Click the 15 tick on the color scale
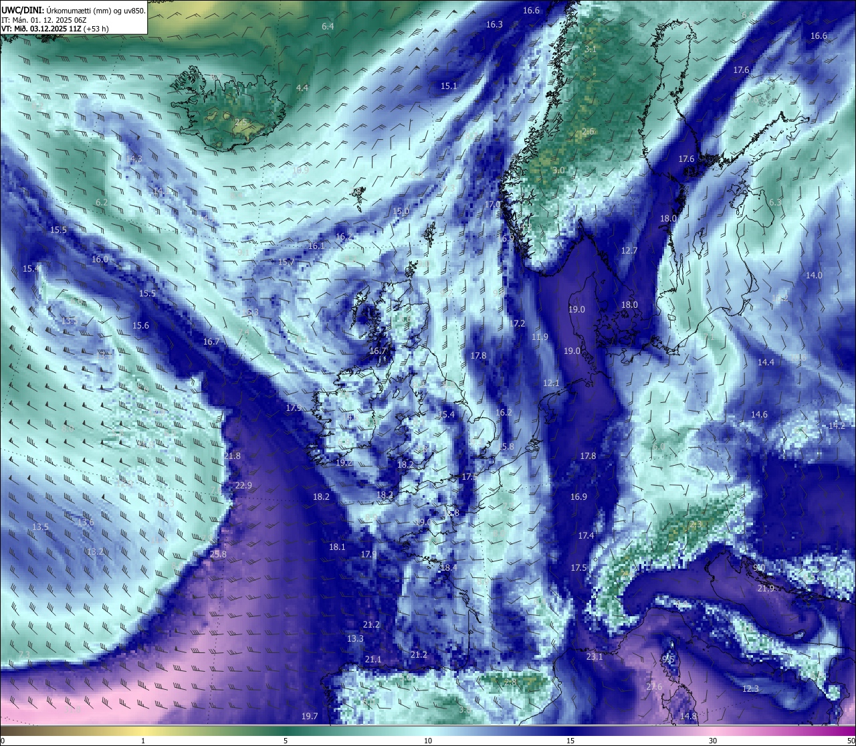This screenshot has width=856, height=746. 570,741
